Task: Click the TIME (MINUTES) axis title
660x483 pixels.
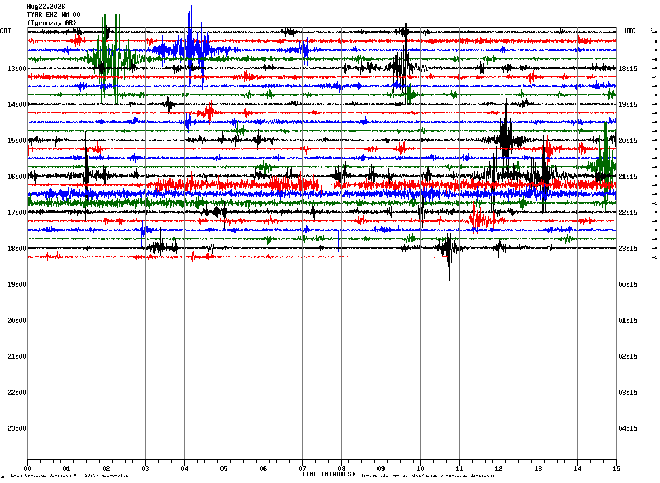Action: [328, 474]
